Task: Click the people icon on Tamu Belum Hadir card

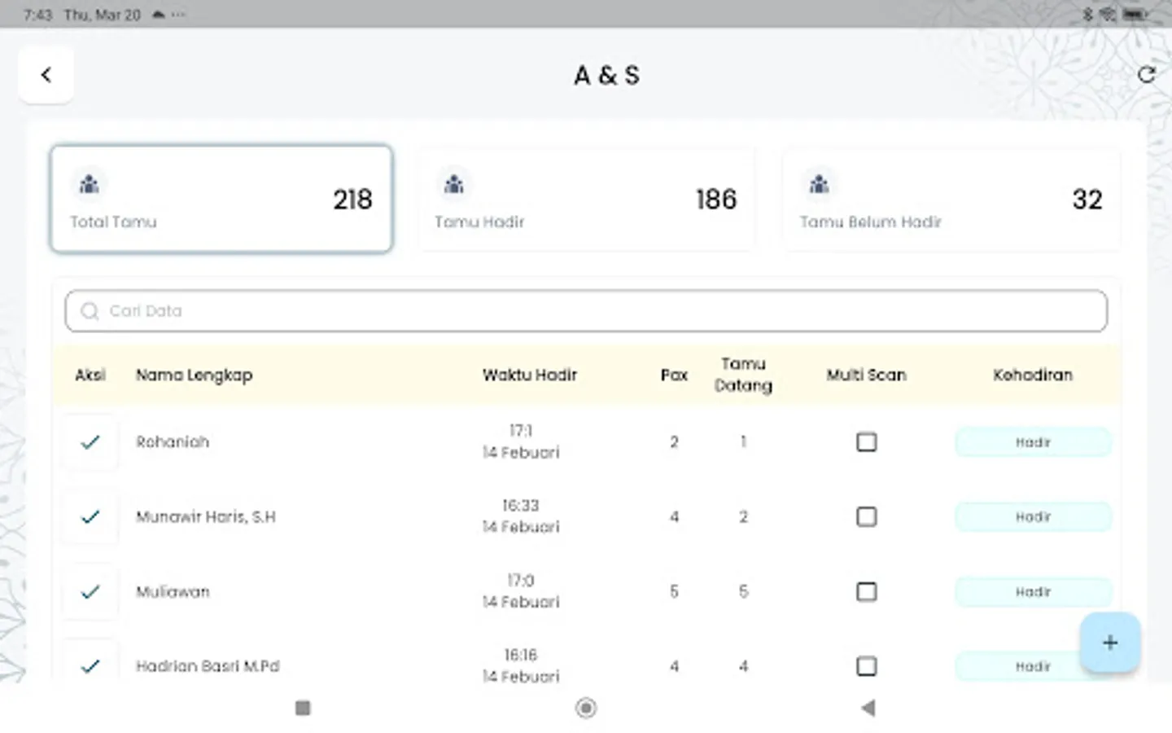Action: pyautogui.click(x=820, y=183)
